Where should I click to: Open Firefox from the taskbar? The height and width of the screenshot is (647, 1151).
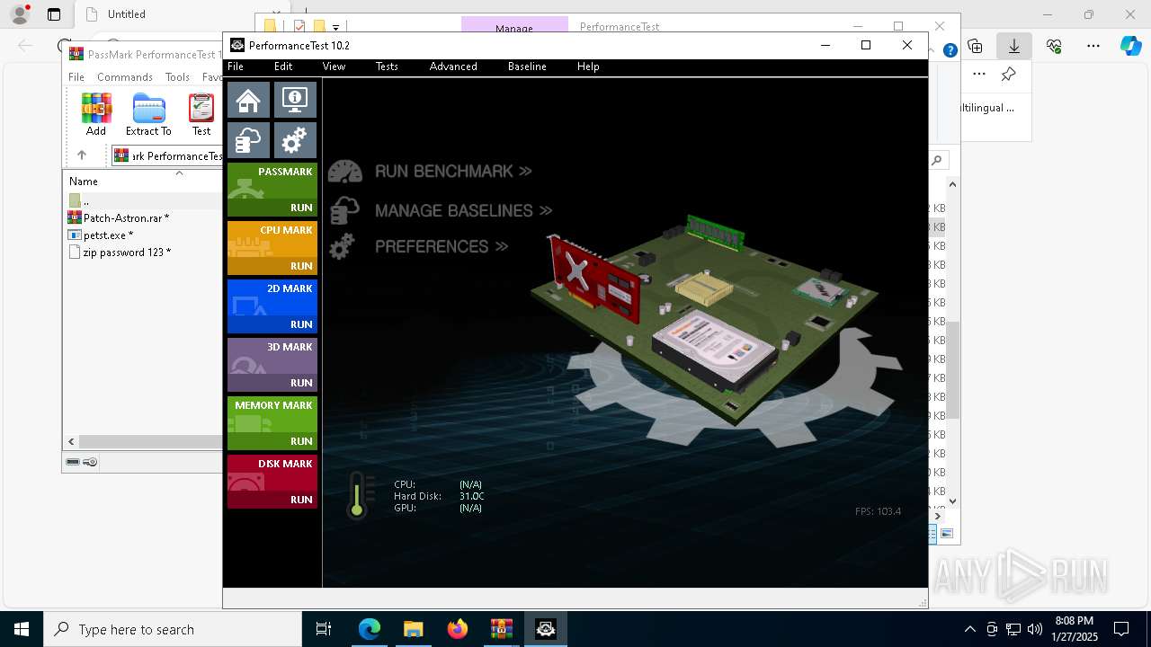coord(458,629)
